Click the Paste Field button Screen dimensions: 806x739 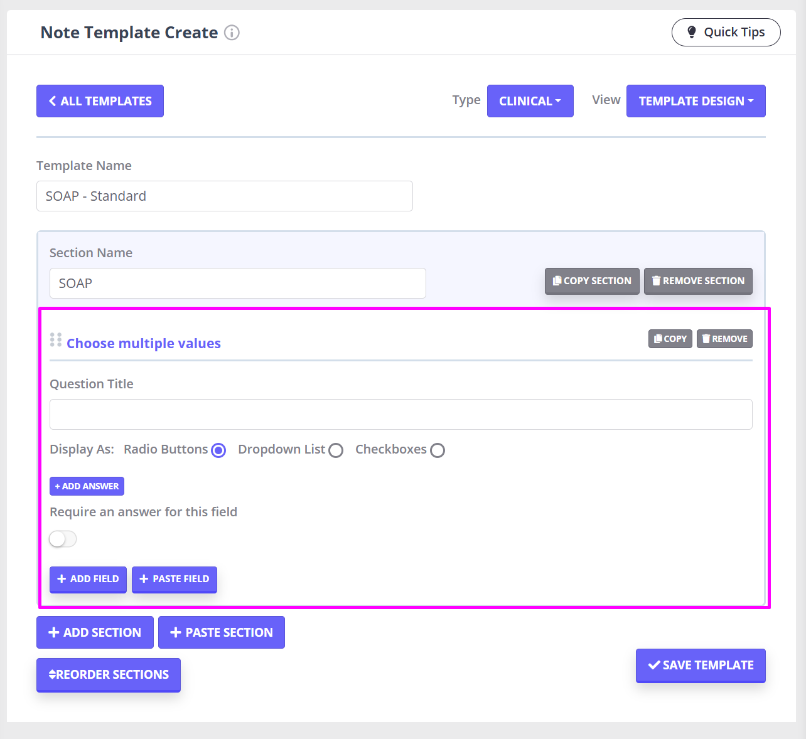click(x=175, y=579)
